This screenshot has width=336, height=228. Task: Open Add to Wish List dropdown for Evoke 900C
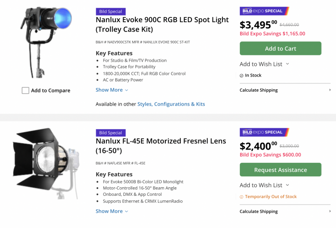click(264, 64)
